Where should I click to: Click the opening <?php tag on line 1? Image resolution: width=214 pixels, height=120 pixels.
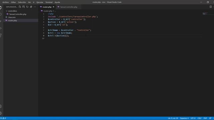(50, 14)
